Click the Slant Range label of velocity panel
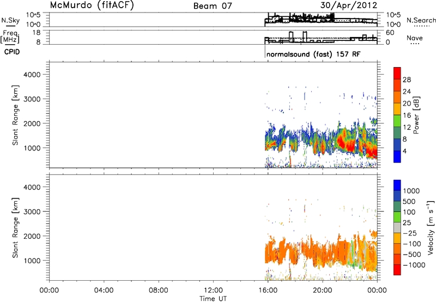This screenshot has width=436, height=302. (15, 228)
